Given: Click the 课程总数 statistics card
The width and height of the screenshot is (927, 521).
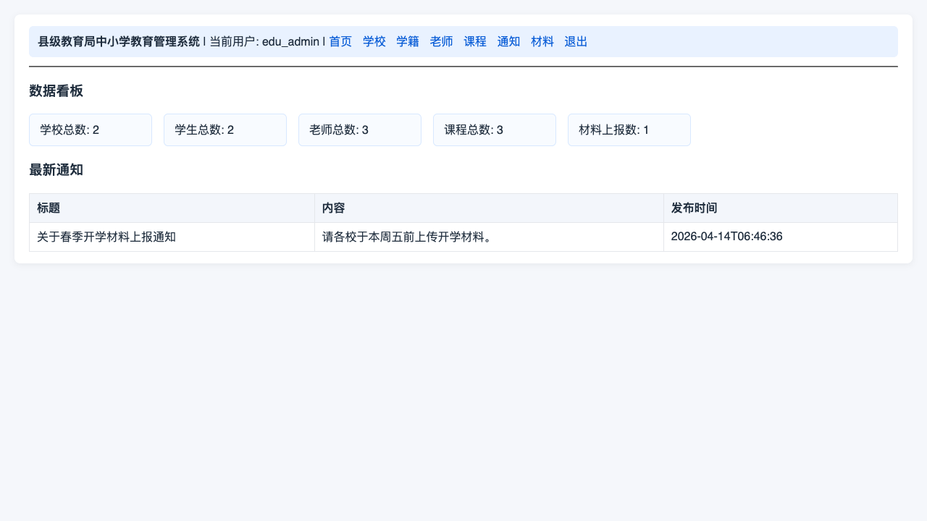Looking at the screenshot, I should coord(495,130).
